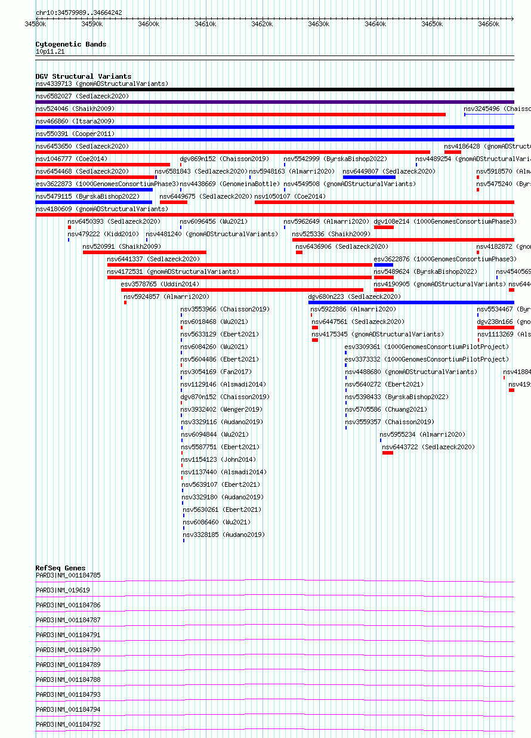The height and width of the screenshot is (738, 531).
Task: Click the nsv4180609 gnomADStructuralVariants label
Action: tap(102, 209)
